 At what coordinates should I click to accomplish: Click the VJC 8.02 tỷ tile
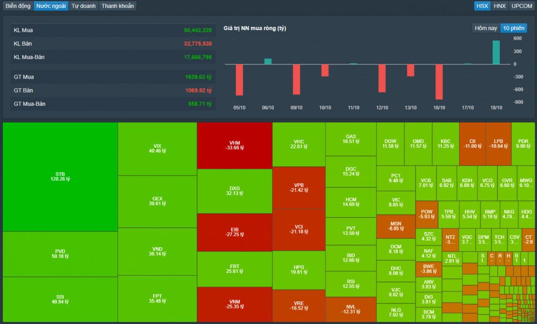click(x=396, y=292)
